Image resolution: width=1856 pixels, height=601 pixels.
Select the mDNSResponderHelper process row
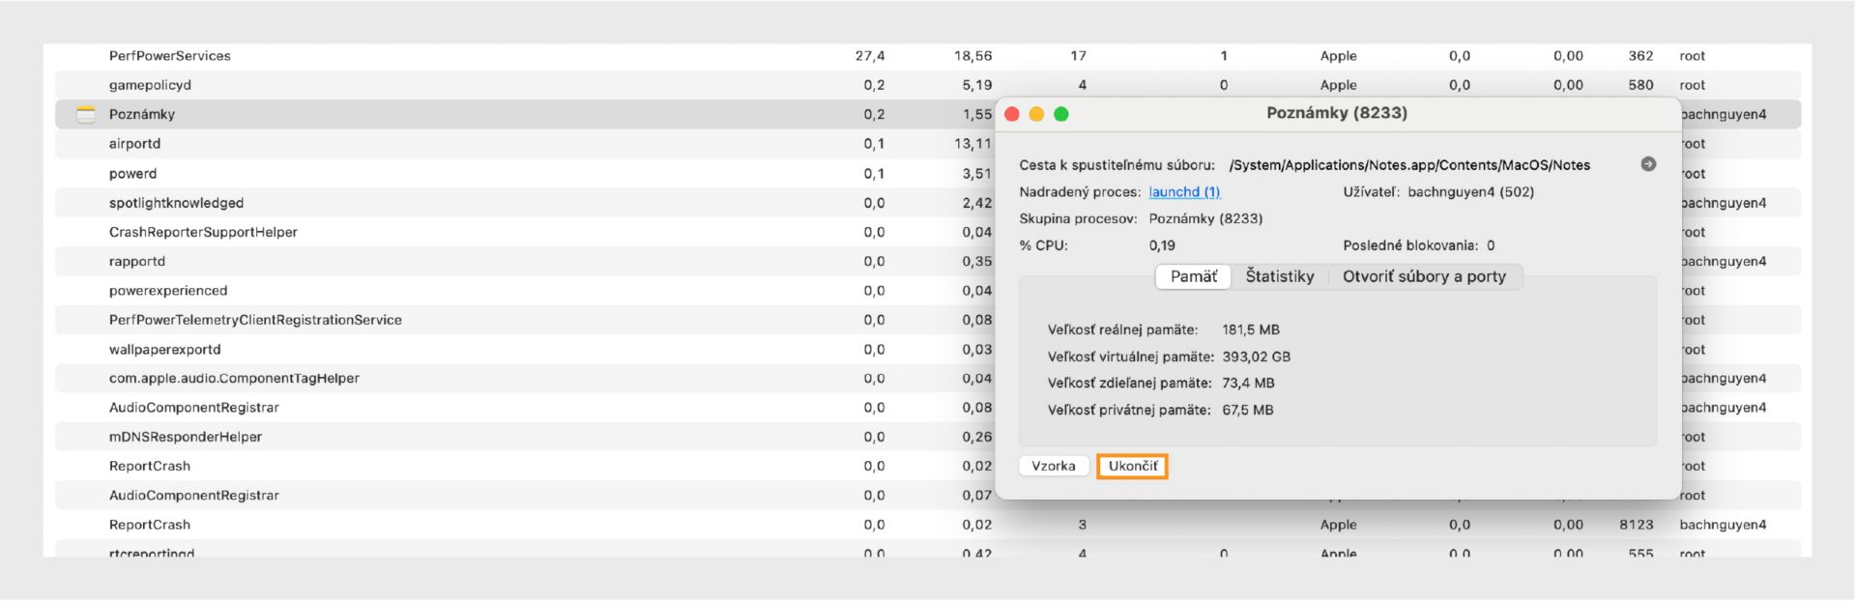pyautogui.click(x=185, y=437)
